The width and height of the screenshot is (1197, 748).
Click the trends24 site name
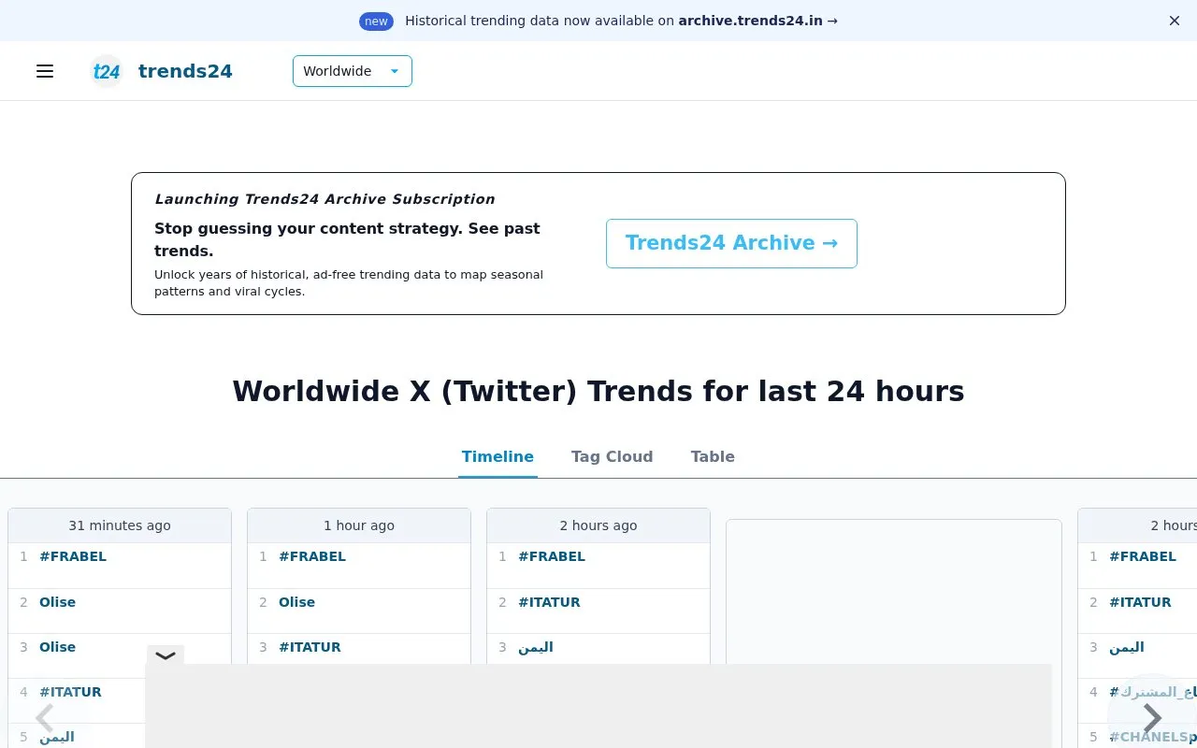pos(185,71)
